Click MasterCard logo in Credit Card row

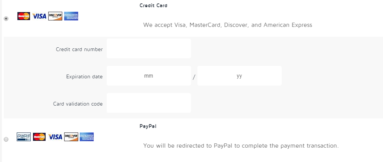24,16
